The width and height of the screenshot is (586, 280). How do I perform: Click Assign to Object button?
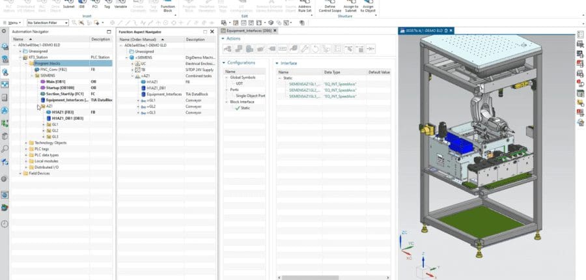coord(368,6)
